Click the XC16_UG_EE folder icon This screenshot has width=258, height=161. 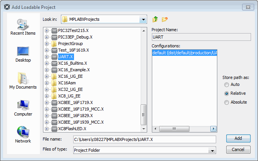[54, 76]
